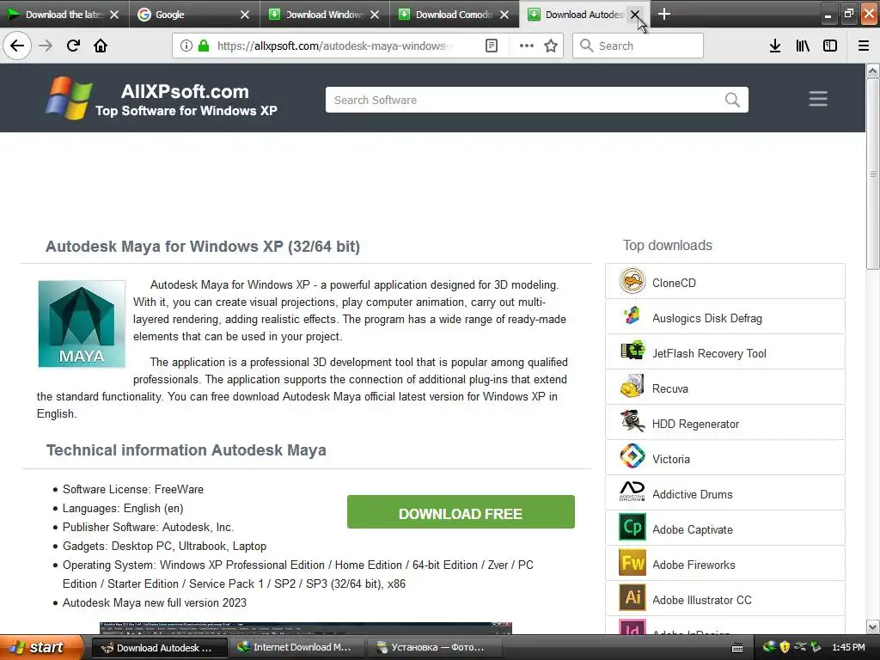Open the Victoria link
This screenshot has width=880, height=660.
coord(670,459)
